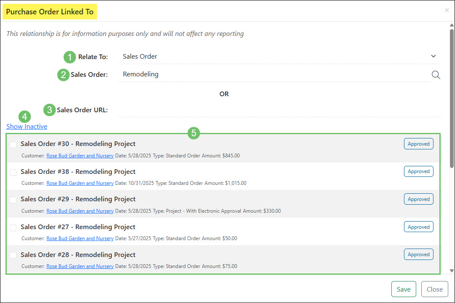Tick the checkbox for Sales Order #29
The image size is (455, 303).
(x=13, y=200)
